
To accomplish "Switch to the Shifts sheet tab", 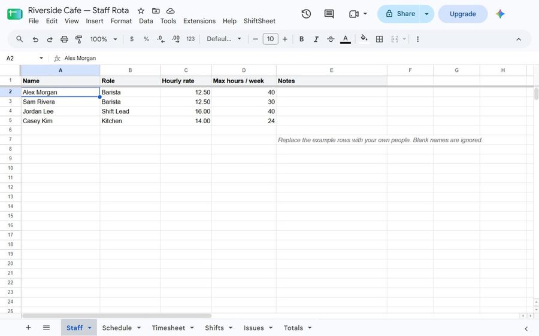I will (214, 328).
